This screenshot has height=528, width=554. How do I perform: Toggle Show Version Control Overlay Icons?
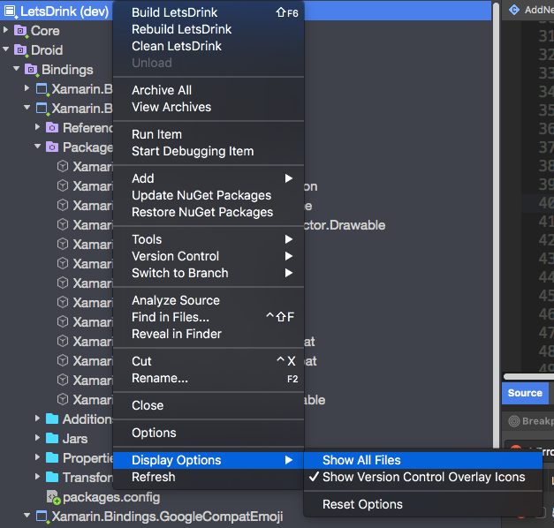[x=422, y=477]
